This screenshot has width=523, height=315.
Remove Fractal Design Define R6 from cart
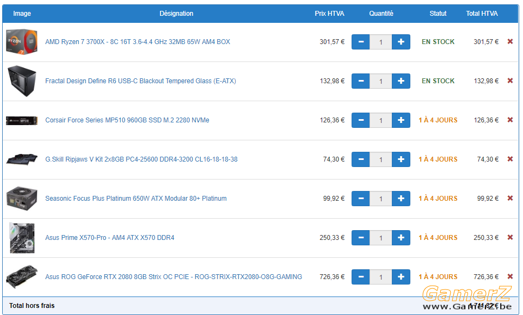[x=509, y=81]
